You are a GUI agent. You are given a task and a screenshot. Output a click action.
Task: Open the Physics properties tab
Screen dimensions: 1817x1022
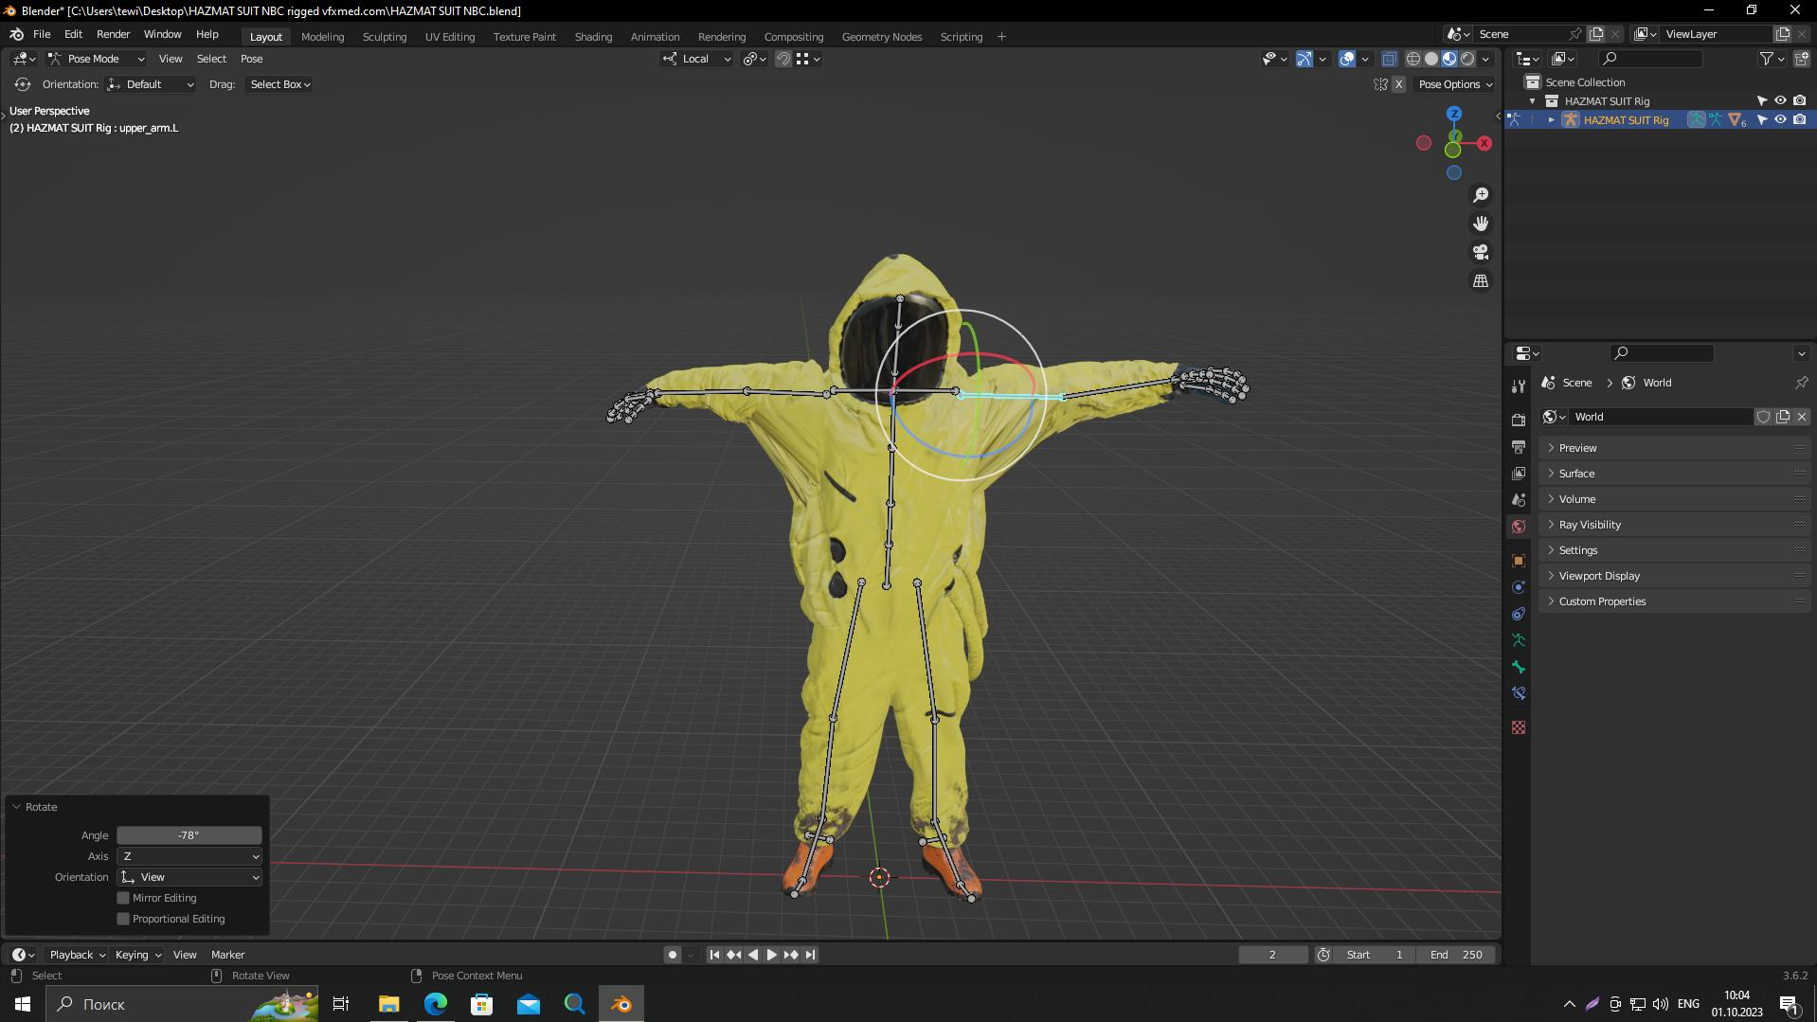tap(1519, 587)
